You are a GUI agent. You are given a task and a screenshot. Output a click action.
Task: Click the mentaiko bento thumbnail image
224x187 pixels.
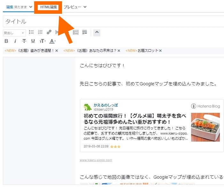[205, 127]
